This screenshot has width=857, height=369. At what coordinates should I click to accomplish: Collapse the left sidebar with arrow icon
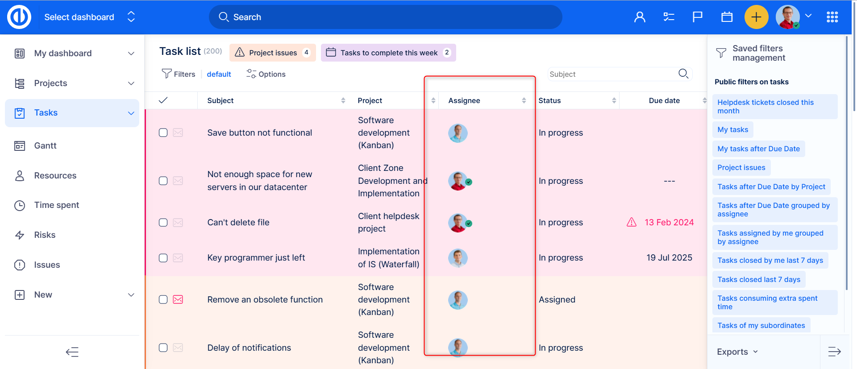pyautogui.click(x=72, y=352)
